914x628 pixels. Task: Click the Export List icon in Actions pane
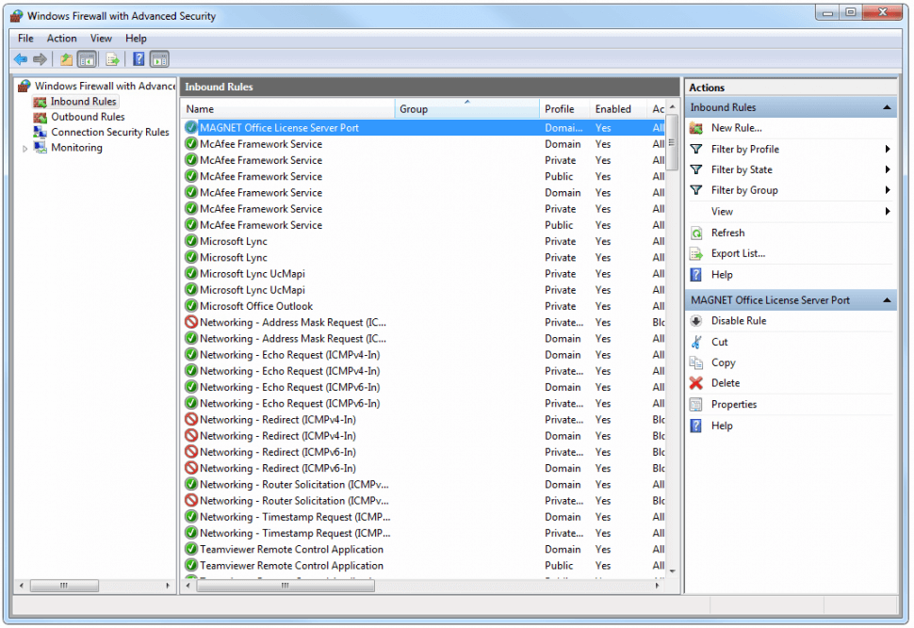[696, 253]
